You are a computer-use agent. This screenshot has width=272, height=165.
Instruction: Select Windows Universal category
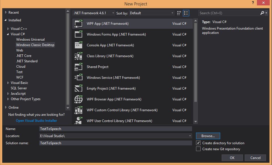click(30, 39)
